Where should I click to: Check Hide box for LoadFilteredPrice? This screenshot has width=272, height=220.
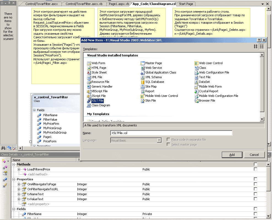[x=255, y=169]
